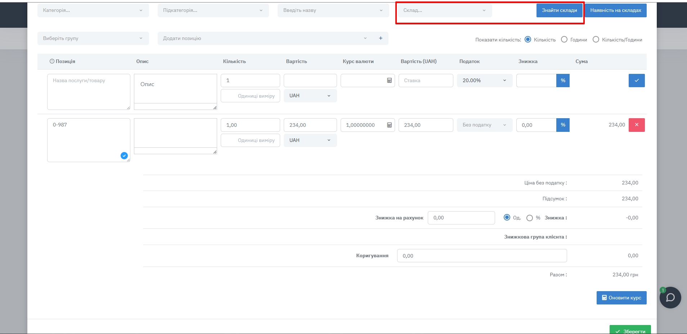687x334 pixels.
Task: Open the Категорія dropdown
Action: pyautogui.click(x=93, y=10)
